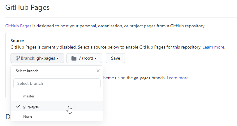237x126 pixels.
Task: Open Learn more link after 'this repository'
Action: (213, 47)
